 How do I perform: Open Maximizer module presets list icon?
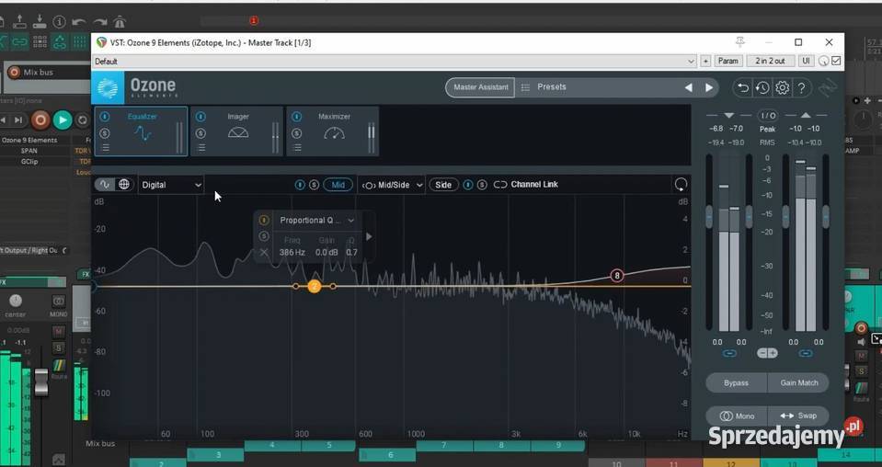(x=298, y=148)
